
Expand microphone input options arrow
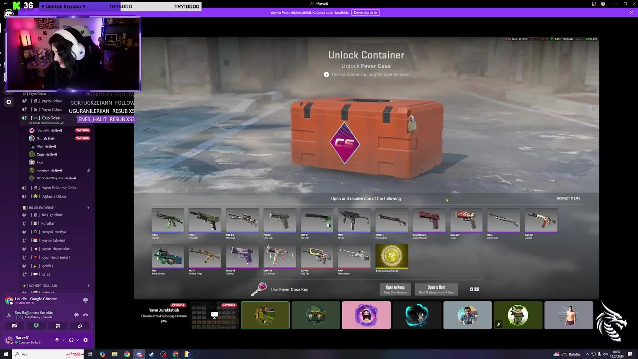(x=63, y=340)
